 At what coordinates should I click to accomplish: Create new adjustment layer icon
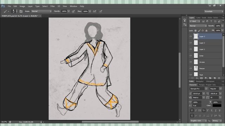206,78
